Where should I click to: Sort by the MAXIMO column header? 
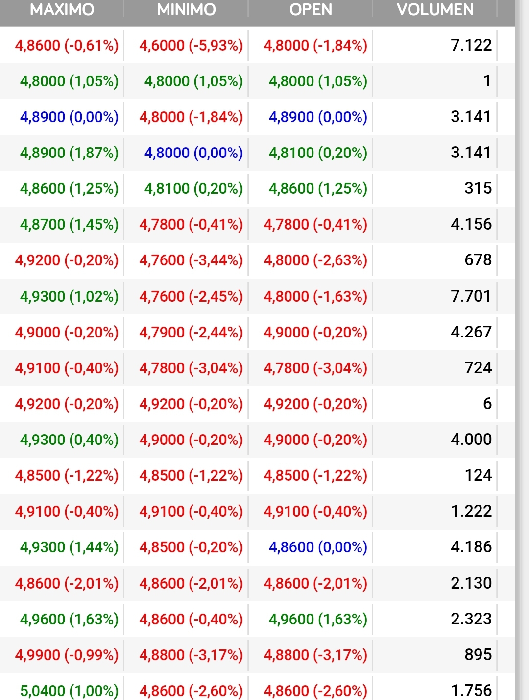coord(62,10)
